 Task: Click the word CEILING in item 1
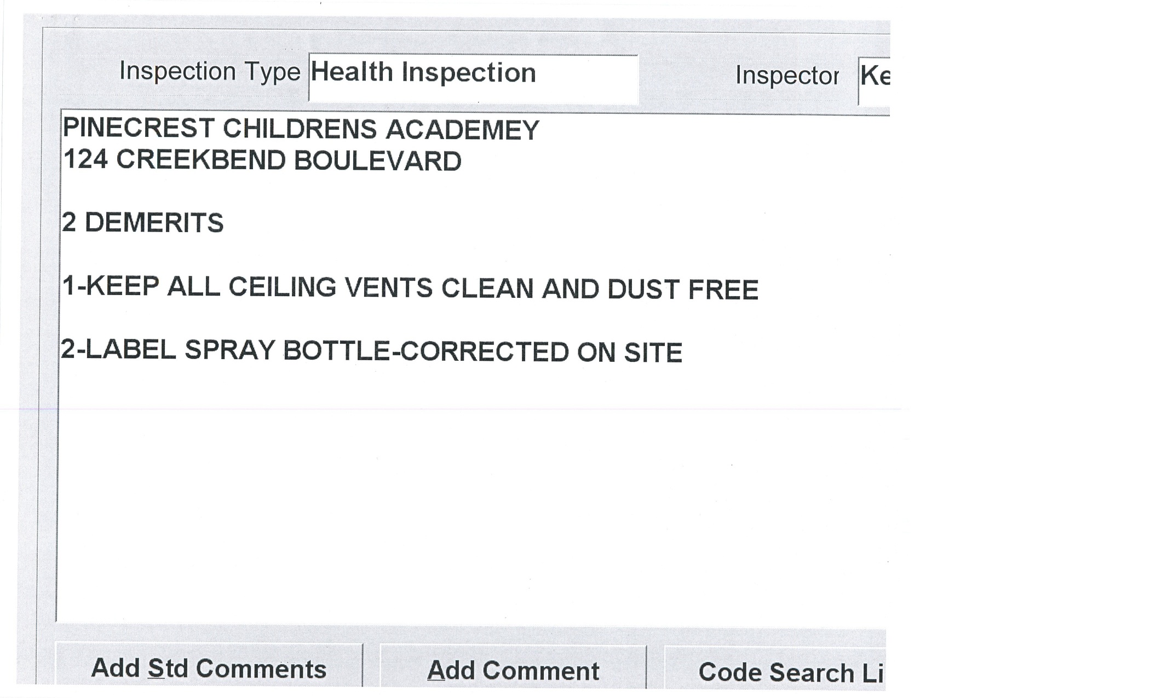click(x=282, y=287)
